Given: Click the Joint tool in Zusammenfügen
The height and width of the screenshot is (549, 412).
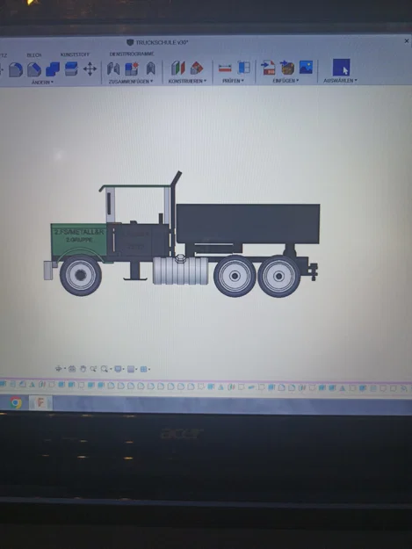Looking at the screenshot, I should coord(113,69).
